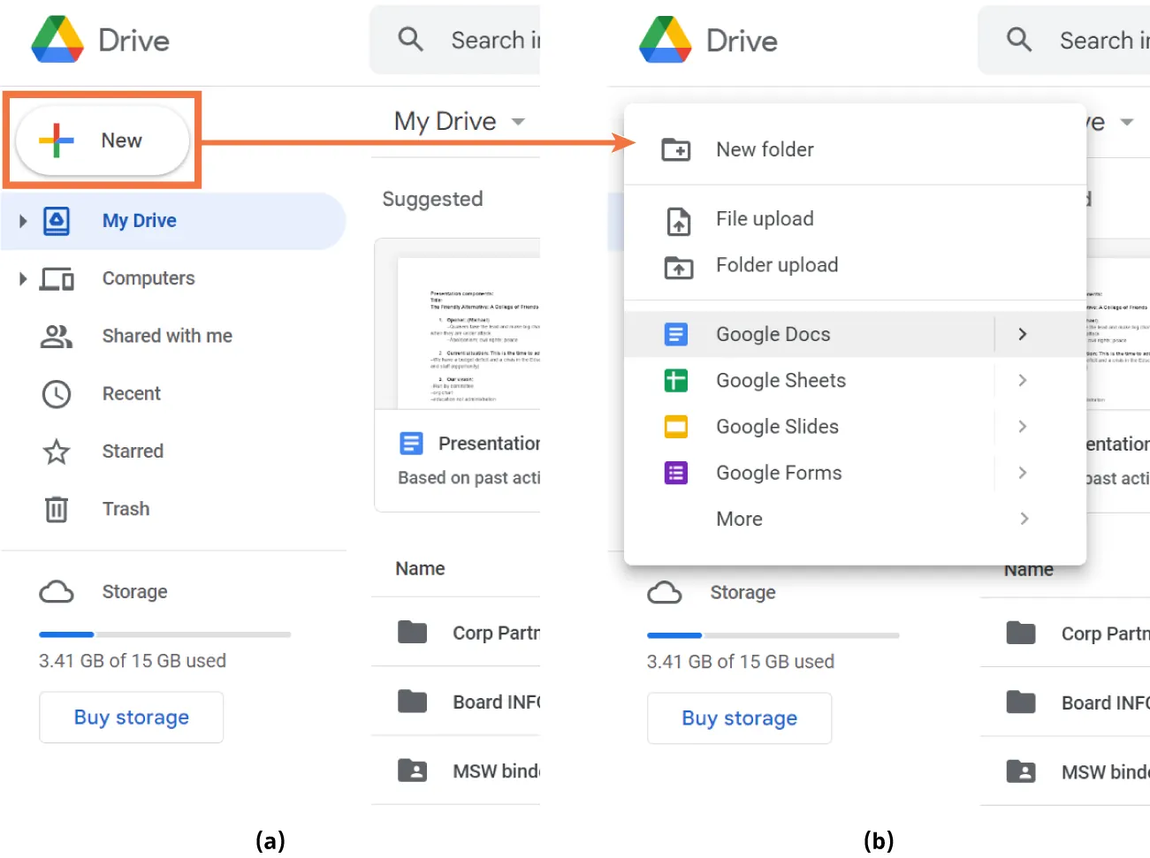
Task: Click the Buy storage button
Action: 131,718
